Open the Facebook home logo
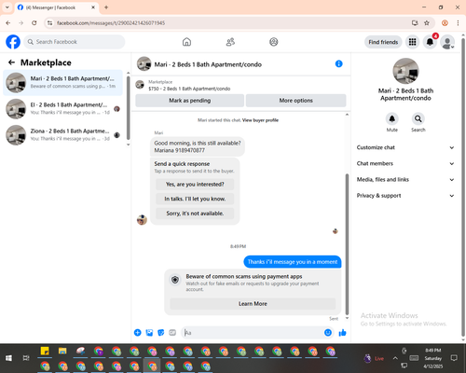Viewport: 466px width, 373px height. pyautogui.click(x=13, y=42)
